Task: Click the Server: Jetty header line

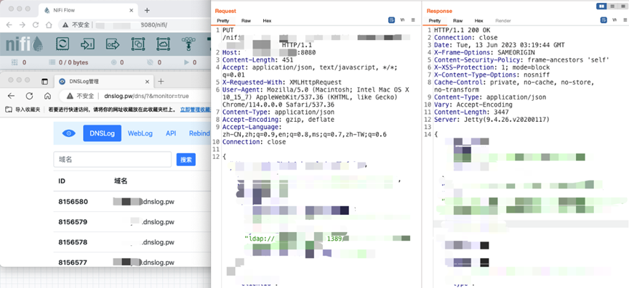Action: [492, 120]
